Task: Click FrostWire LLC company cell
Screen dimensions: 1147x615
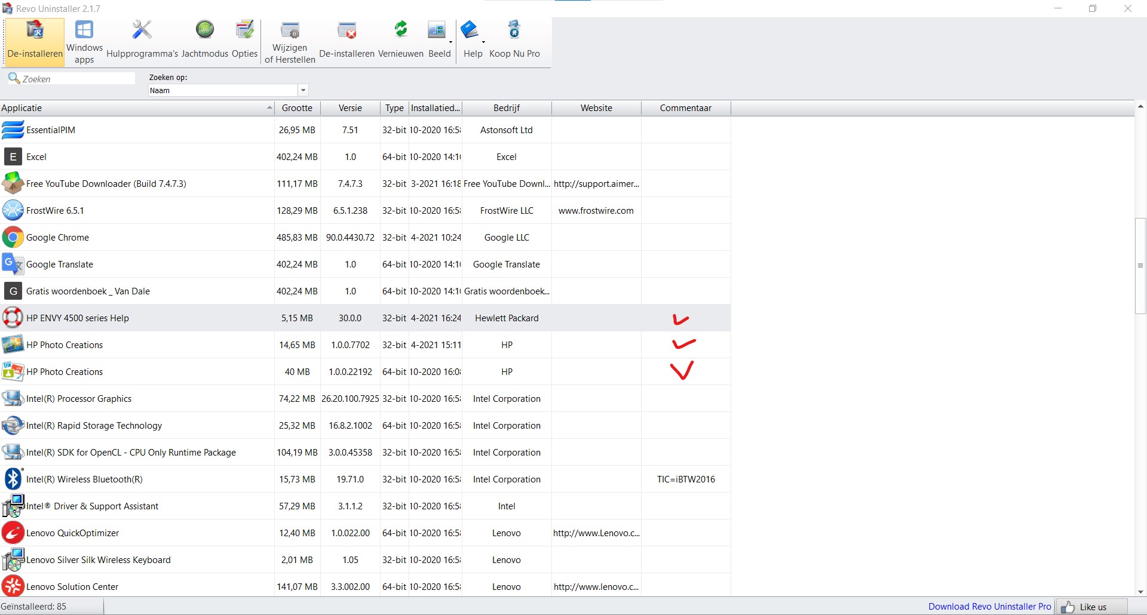Action: 507,210
